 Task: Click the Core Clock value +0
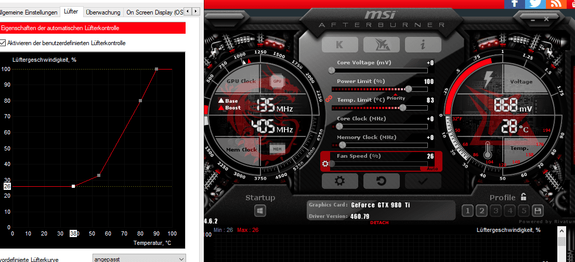click(430, 119)
